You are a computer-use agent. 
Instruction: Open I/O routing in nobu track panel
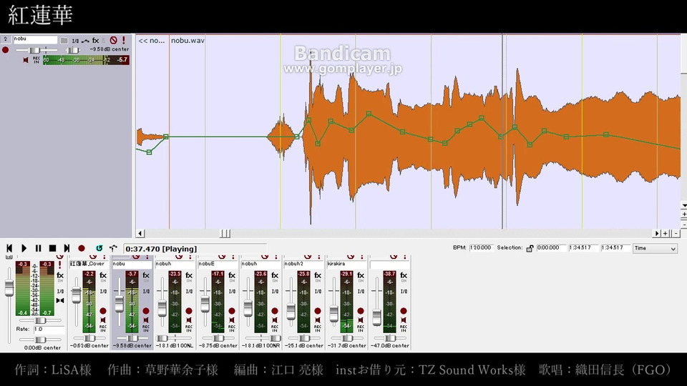point(75,41)
